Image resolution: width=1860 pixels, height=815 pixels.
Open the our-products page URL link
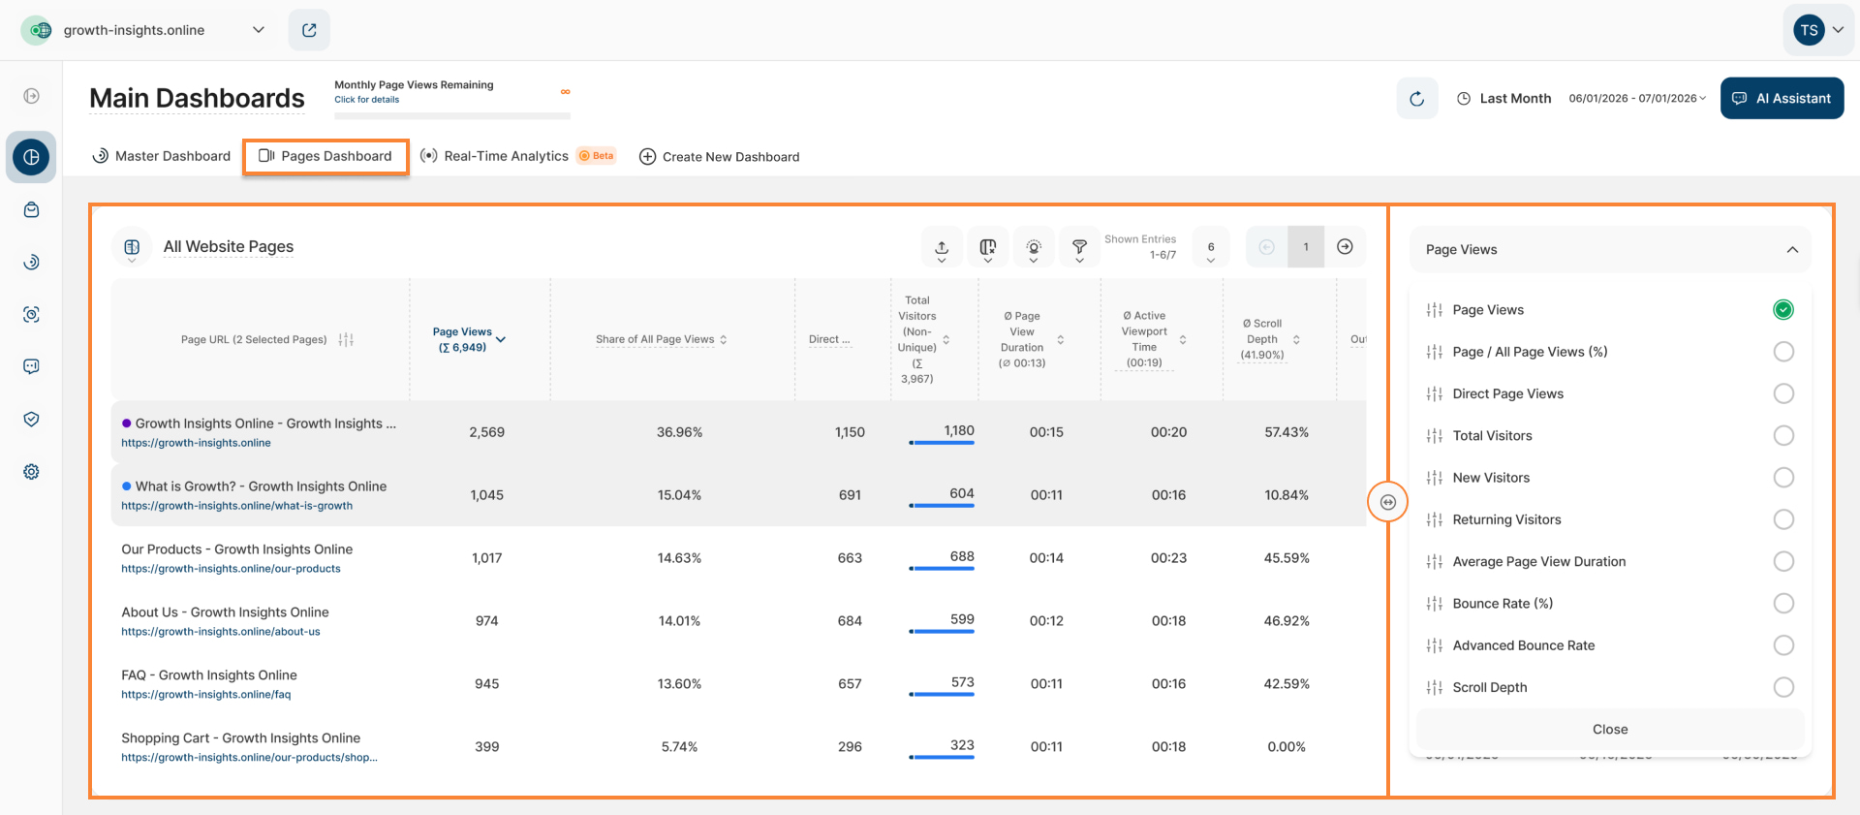point(231,570)
